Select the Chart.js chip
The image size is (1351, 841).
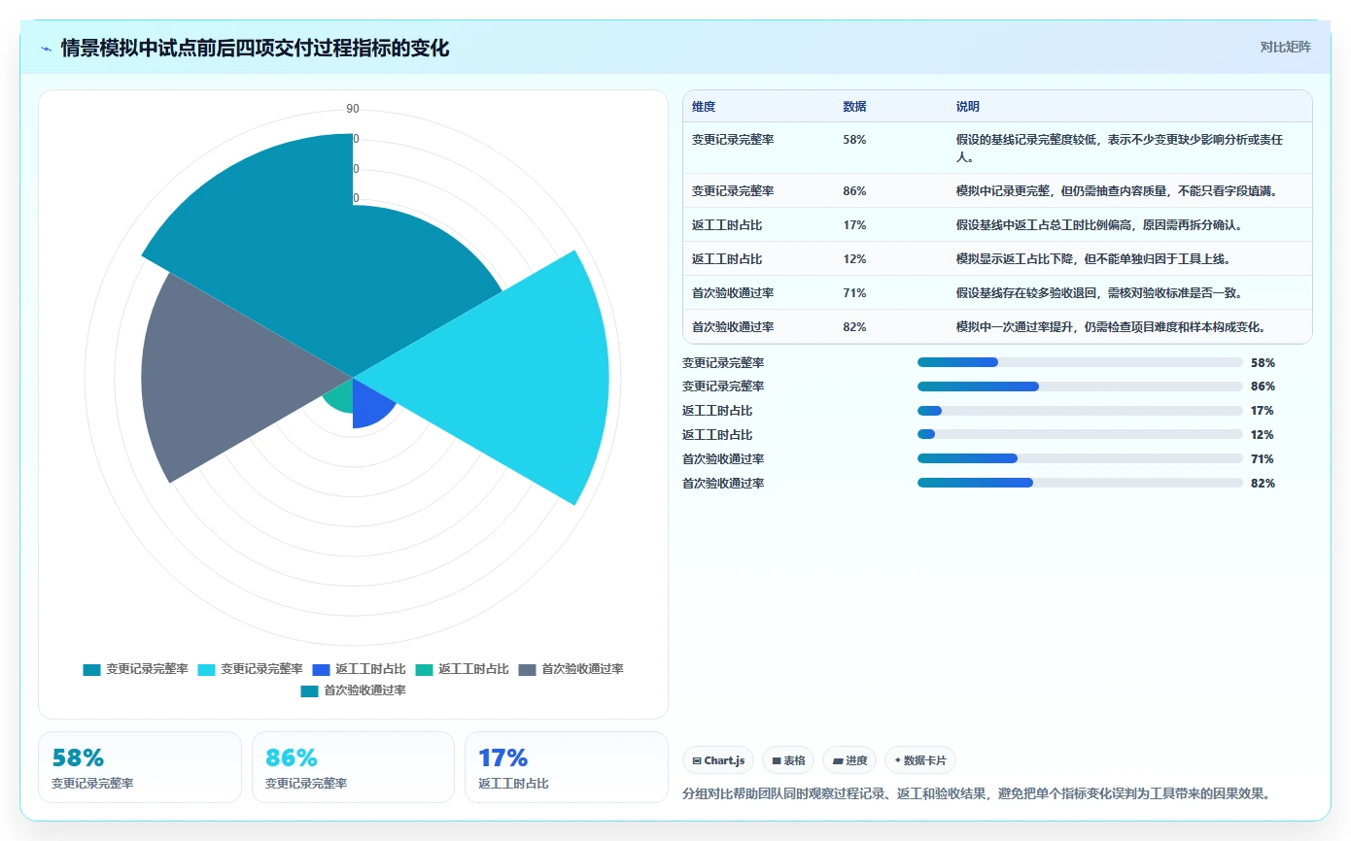718,760
